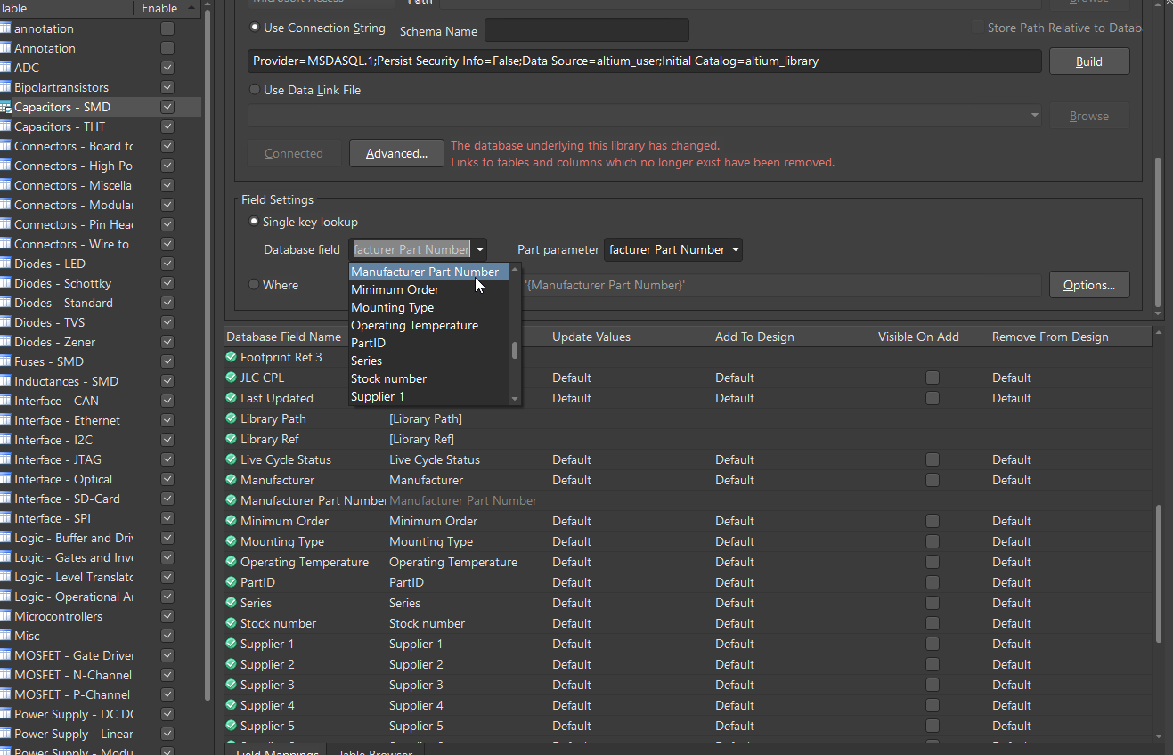Image resolution: width=1173 pixels, height=755 pixels.
Task: Click the table icon next to Microcontrollers
Action: coord(5,616)
